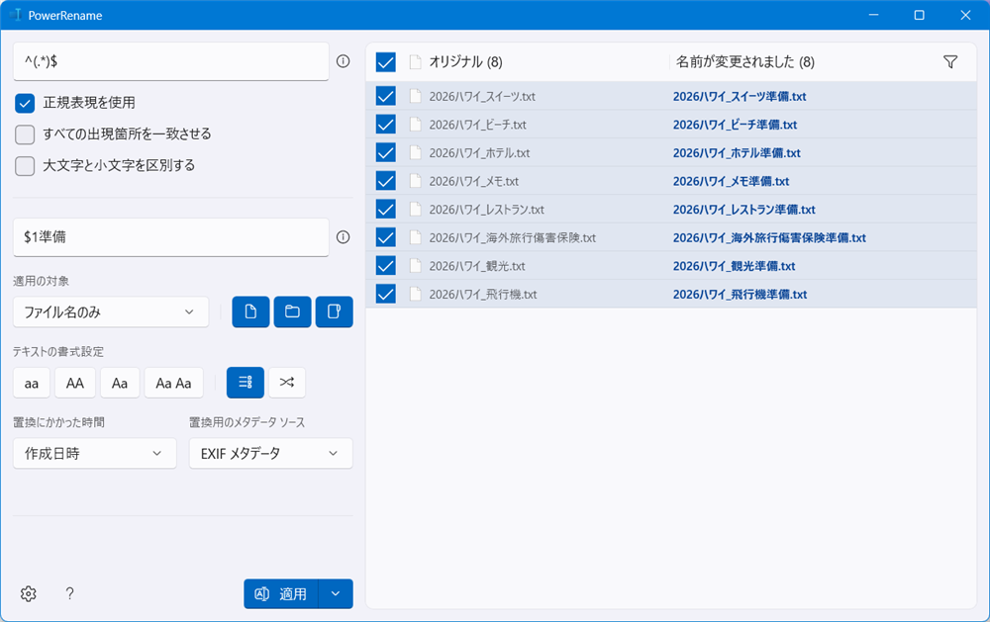
Task: Enable the すべての出現箇所を一致させる checkbox
Action: tap(24, 133)
